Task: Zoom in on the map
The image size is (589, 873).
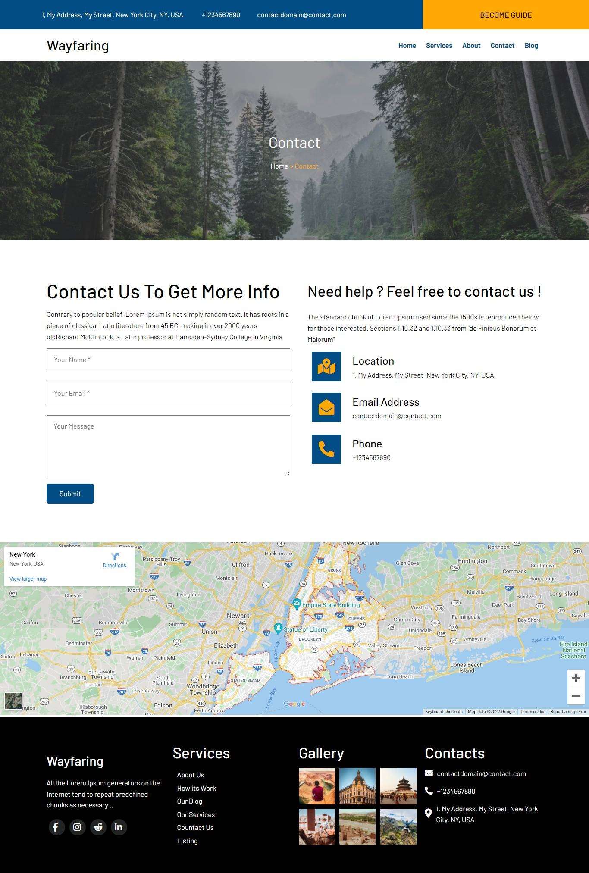Action: pyautogui.click(x=576, y=678)
